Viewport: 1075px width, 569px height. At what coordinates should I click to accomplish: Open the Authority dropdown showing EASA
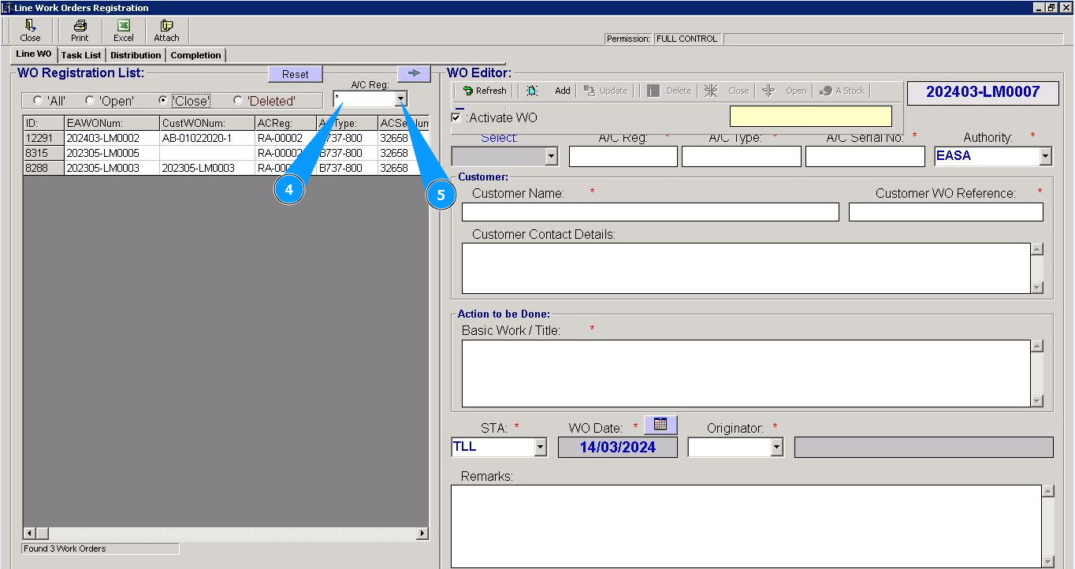pos(1045,156)
